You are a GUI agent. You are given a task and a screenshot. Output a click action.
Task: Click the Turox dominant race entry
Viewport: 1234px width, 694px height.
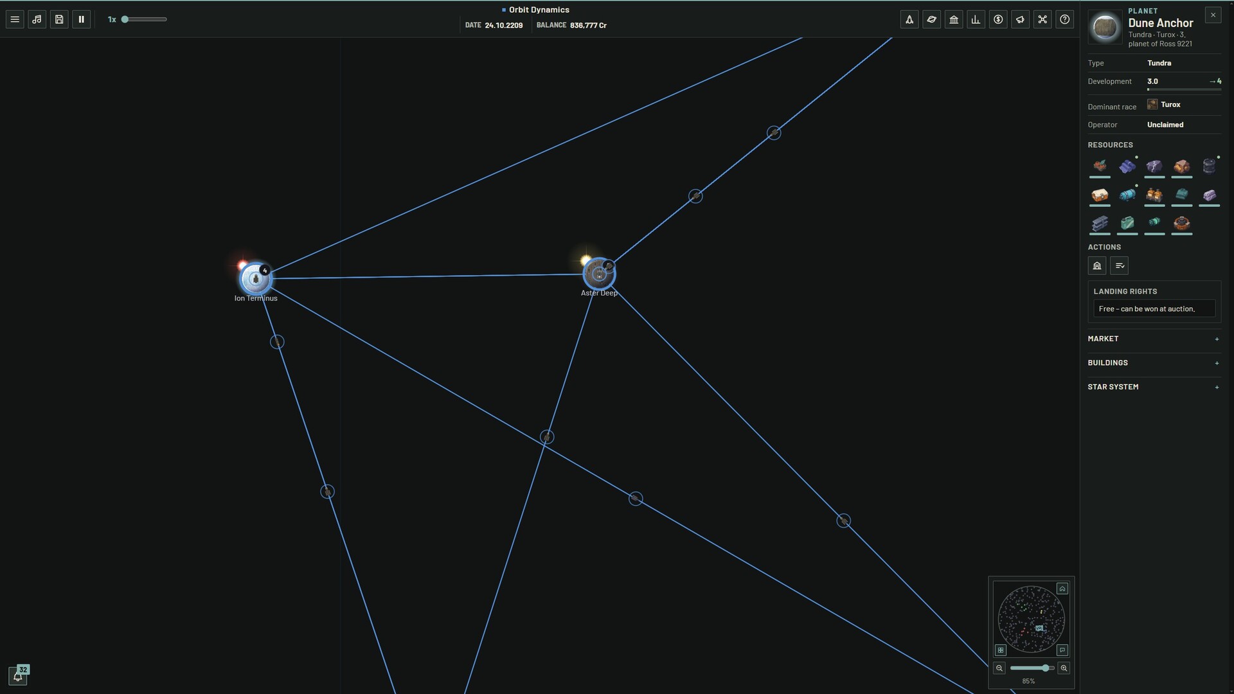pos(1164,104)
